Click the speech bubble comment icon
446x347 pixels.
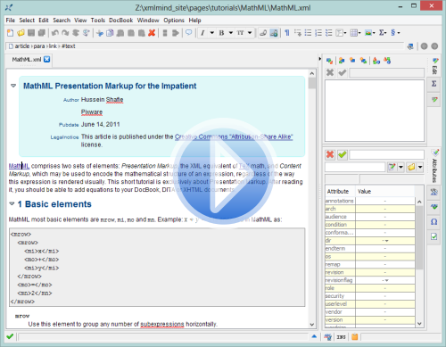coord(188,32)
